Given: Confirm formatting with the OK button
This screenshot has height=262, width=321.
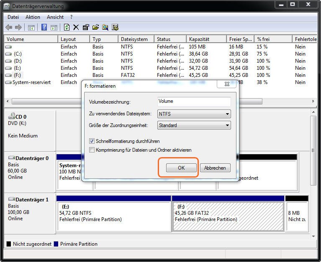Looking at the screenshot, I should point(181,168).
